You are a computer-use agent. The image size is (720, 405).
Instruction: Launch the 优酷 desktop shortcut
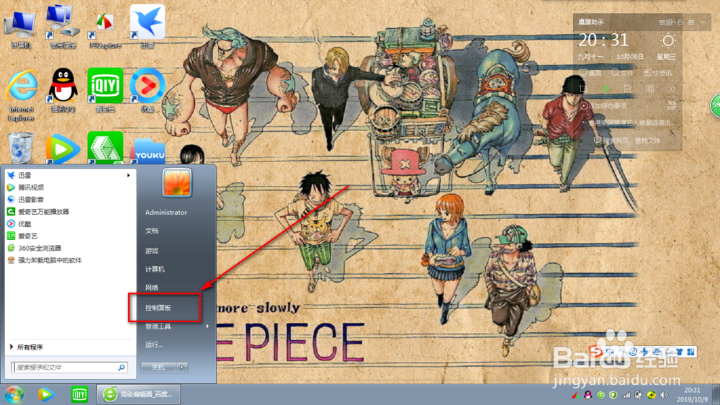[x=148, y=91]
